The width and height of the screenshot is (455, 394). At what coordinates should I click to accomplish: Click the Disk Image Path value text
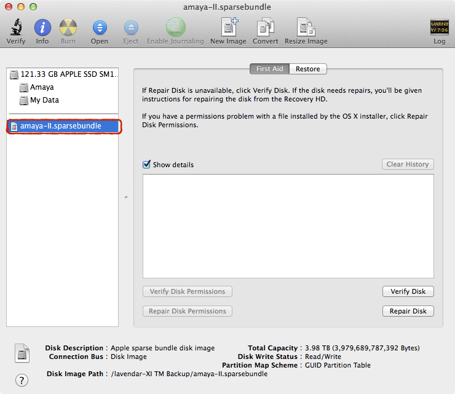click(x=189, y=374)
